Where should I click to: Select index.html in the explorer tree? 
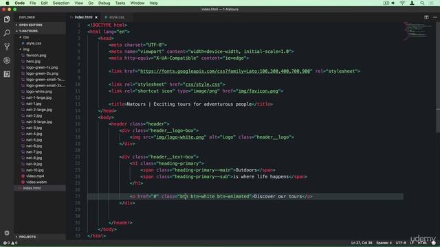tap(32, 188)
